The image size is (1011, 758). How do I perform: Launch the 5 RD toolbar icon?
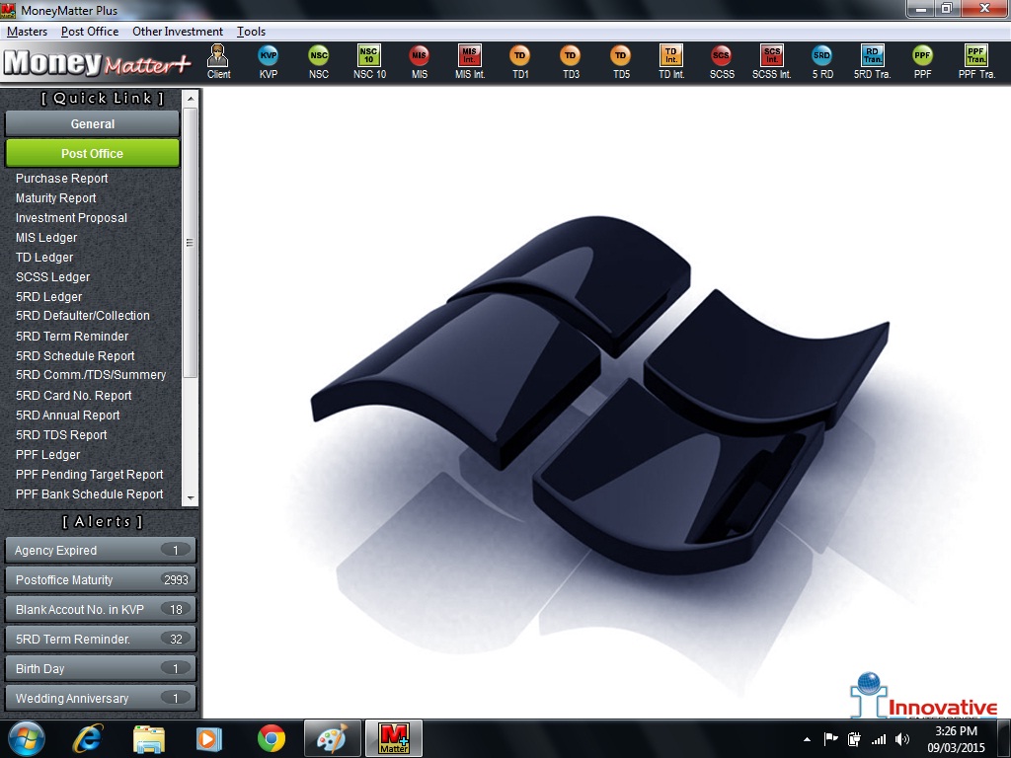coord(822,61)
